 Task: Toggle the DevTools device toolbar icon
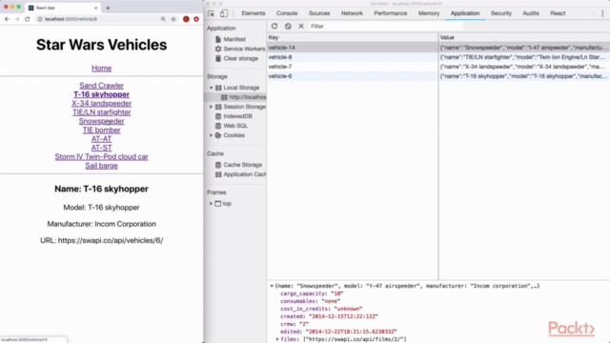224,13
